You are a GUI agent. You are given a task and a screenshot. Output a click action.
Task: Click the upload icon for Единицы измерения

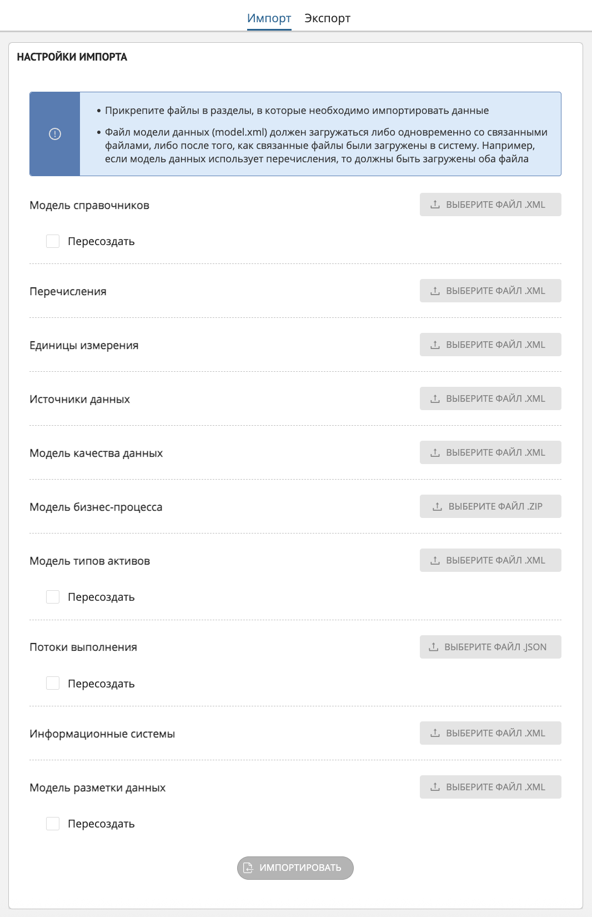coord(435,344)
